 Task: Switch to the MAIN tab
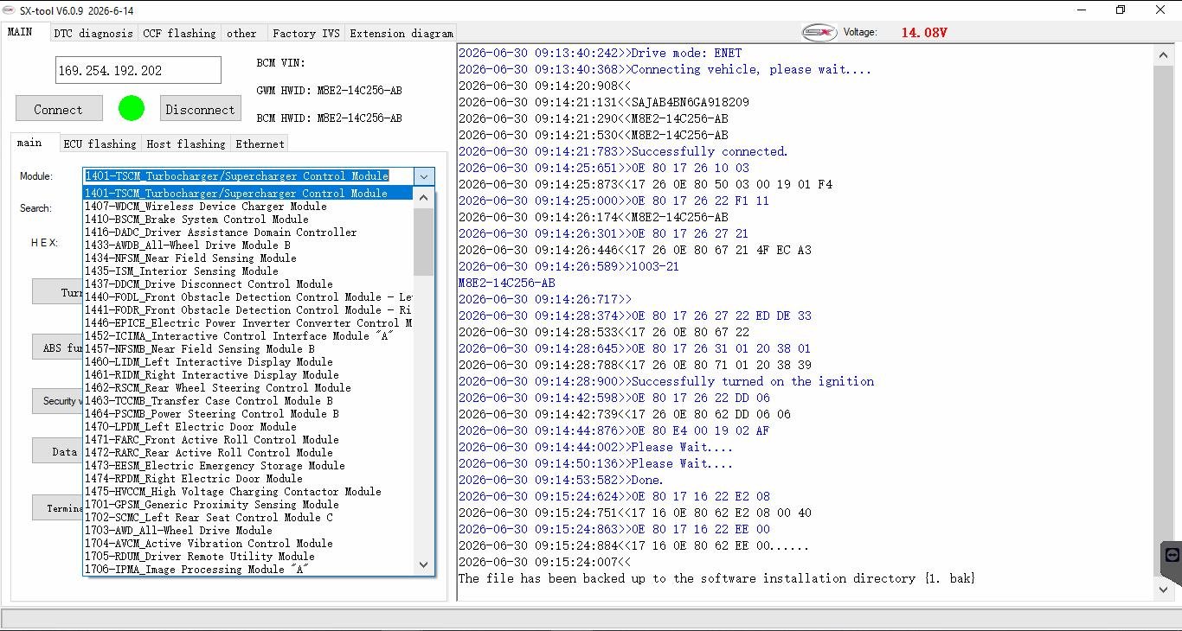20,32
